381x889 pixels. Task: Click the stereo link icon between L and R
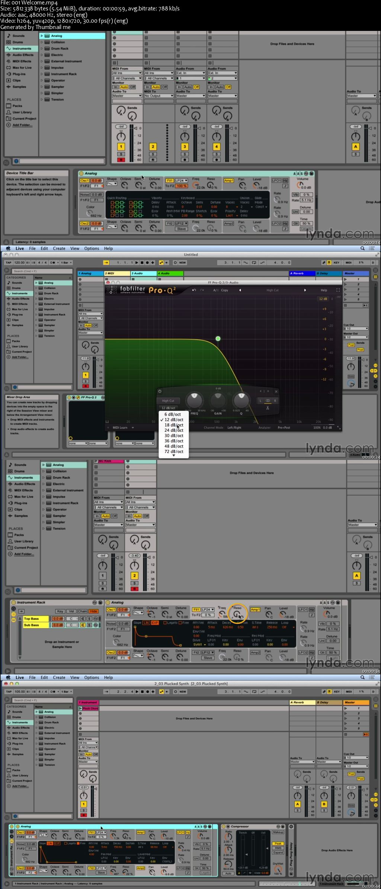click(268, 401)
